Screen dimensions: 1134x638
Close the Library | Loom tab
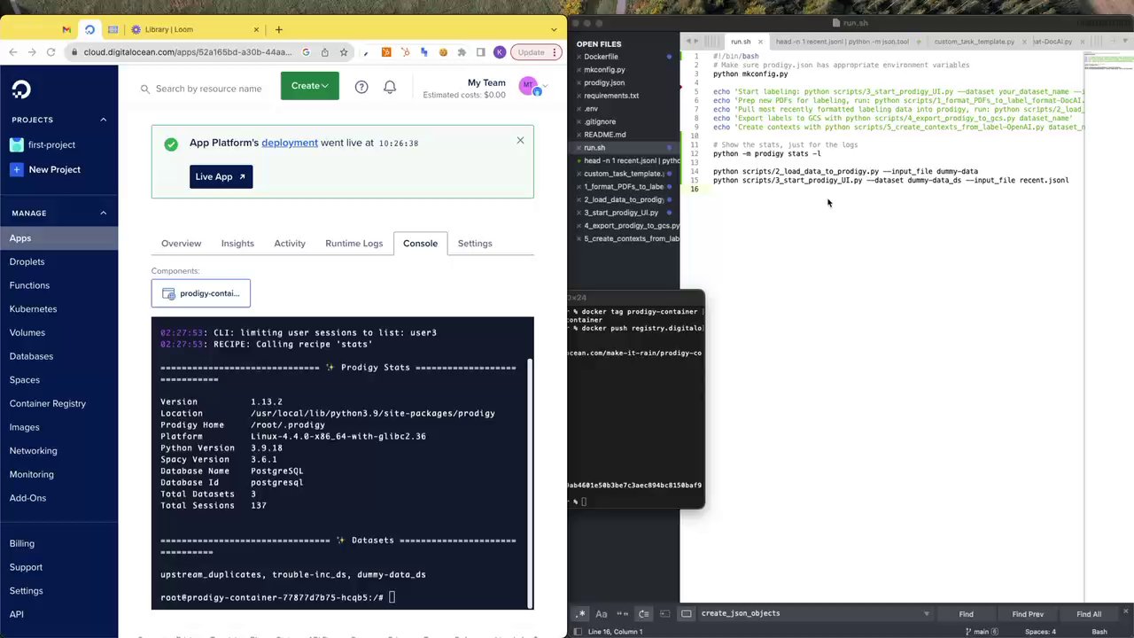[x=256, y=29]
